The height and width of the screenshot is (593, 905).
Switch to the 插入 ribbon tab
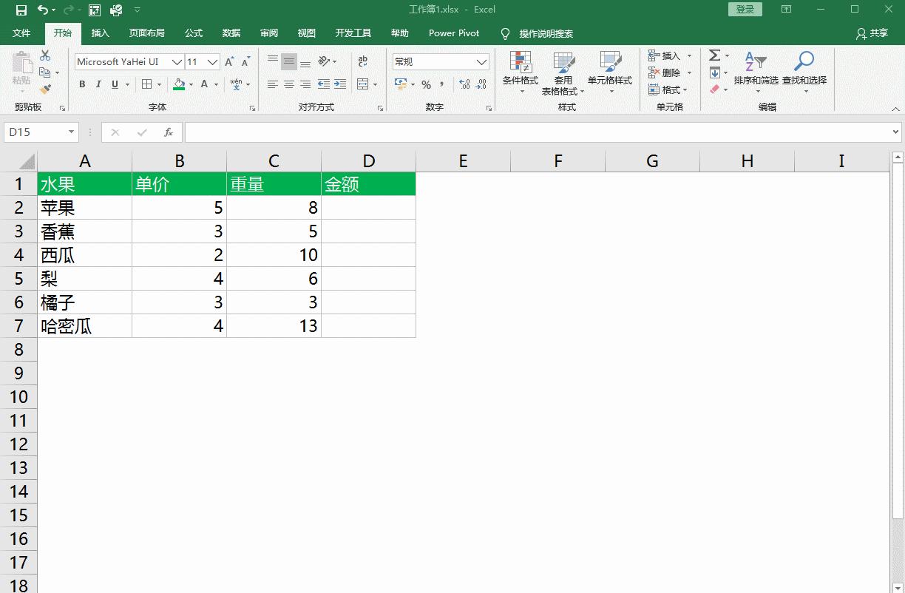click(x=100, y=33)
